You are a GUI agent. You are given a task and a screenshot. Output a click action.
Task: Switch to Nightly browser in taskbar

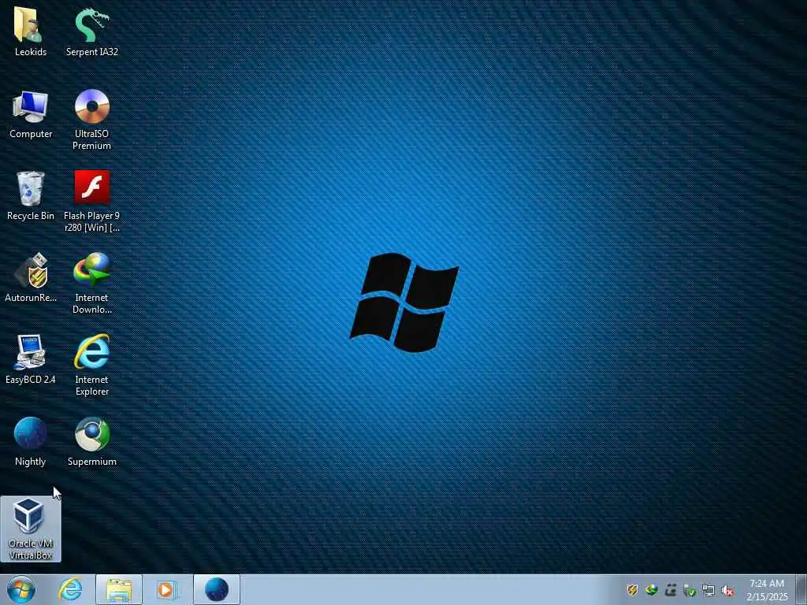coord(217,590)
